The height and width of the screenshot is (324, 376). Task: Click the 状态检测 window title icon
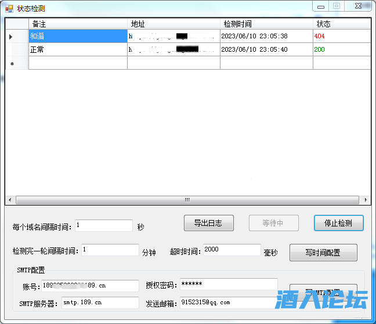tap(9, 9)
